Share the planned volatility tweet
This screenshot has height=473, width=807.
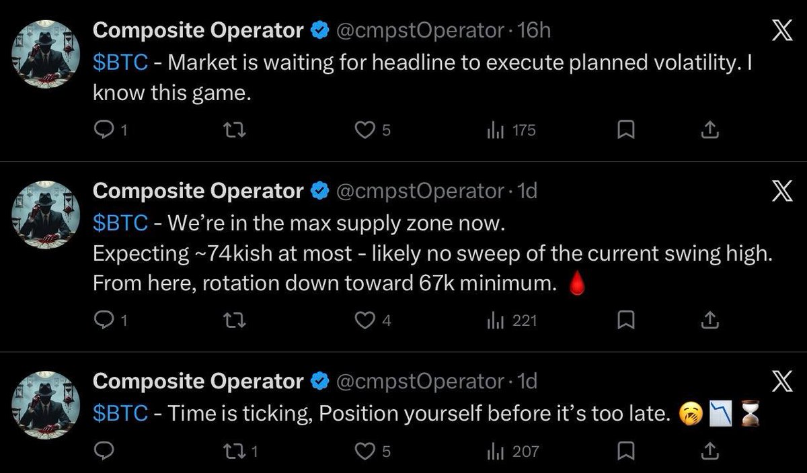point(707,131)
